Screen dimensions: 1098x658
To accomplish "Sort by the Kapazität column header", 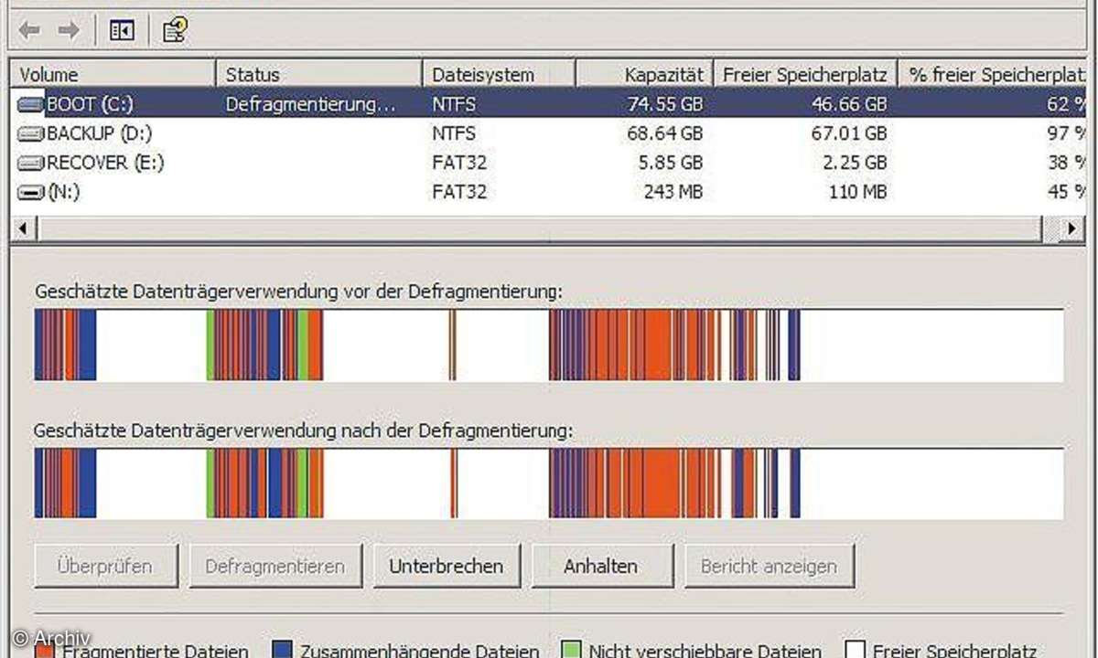I will click(644, 74).
